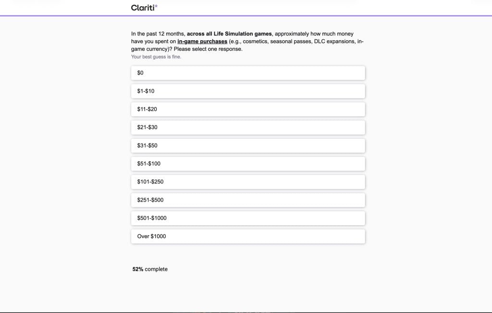Select the $31-$50 answer option

point(247,145)
